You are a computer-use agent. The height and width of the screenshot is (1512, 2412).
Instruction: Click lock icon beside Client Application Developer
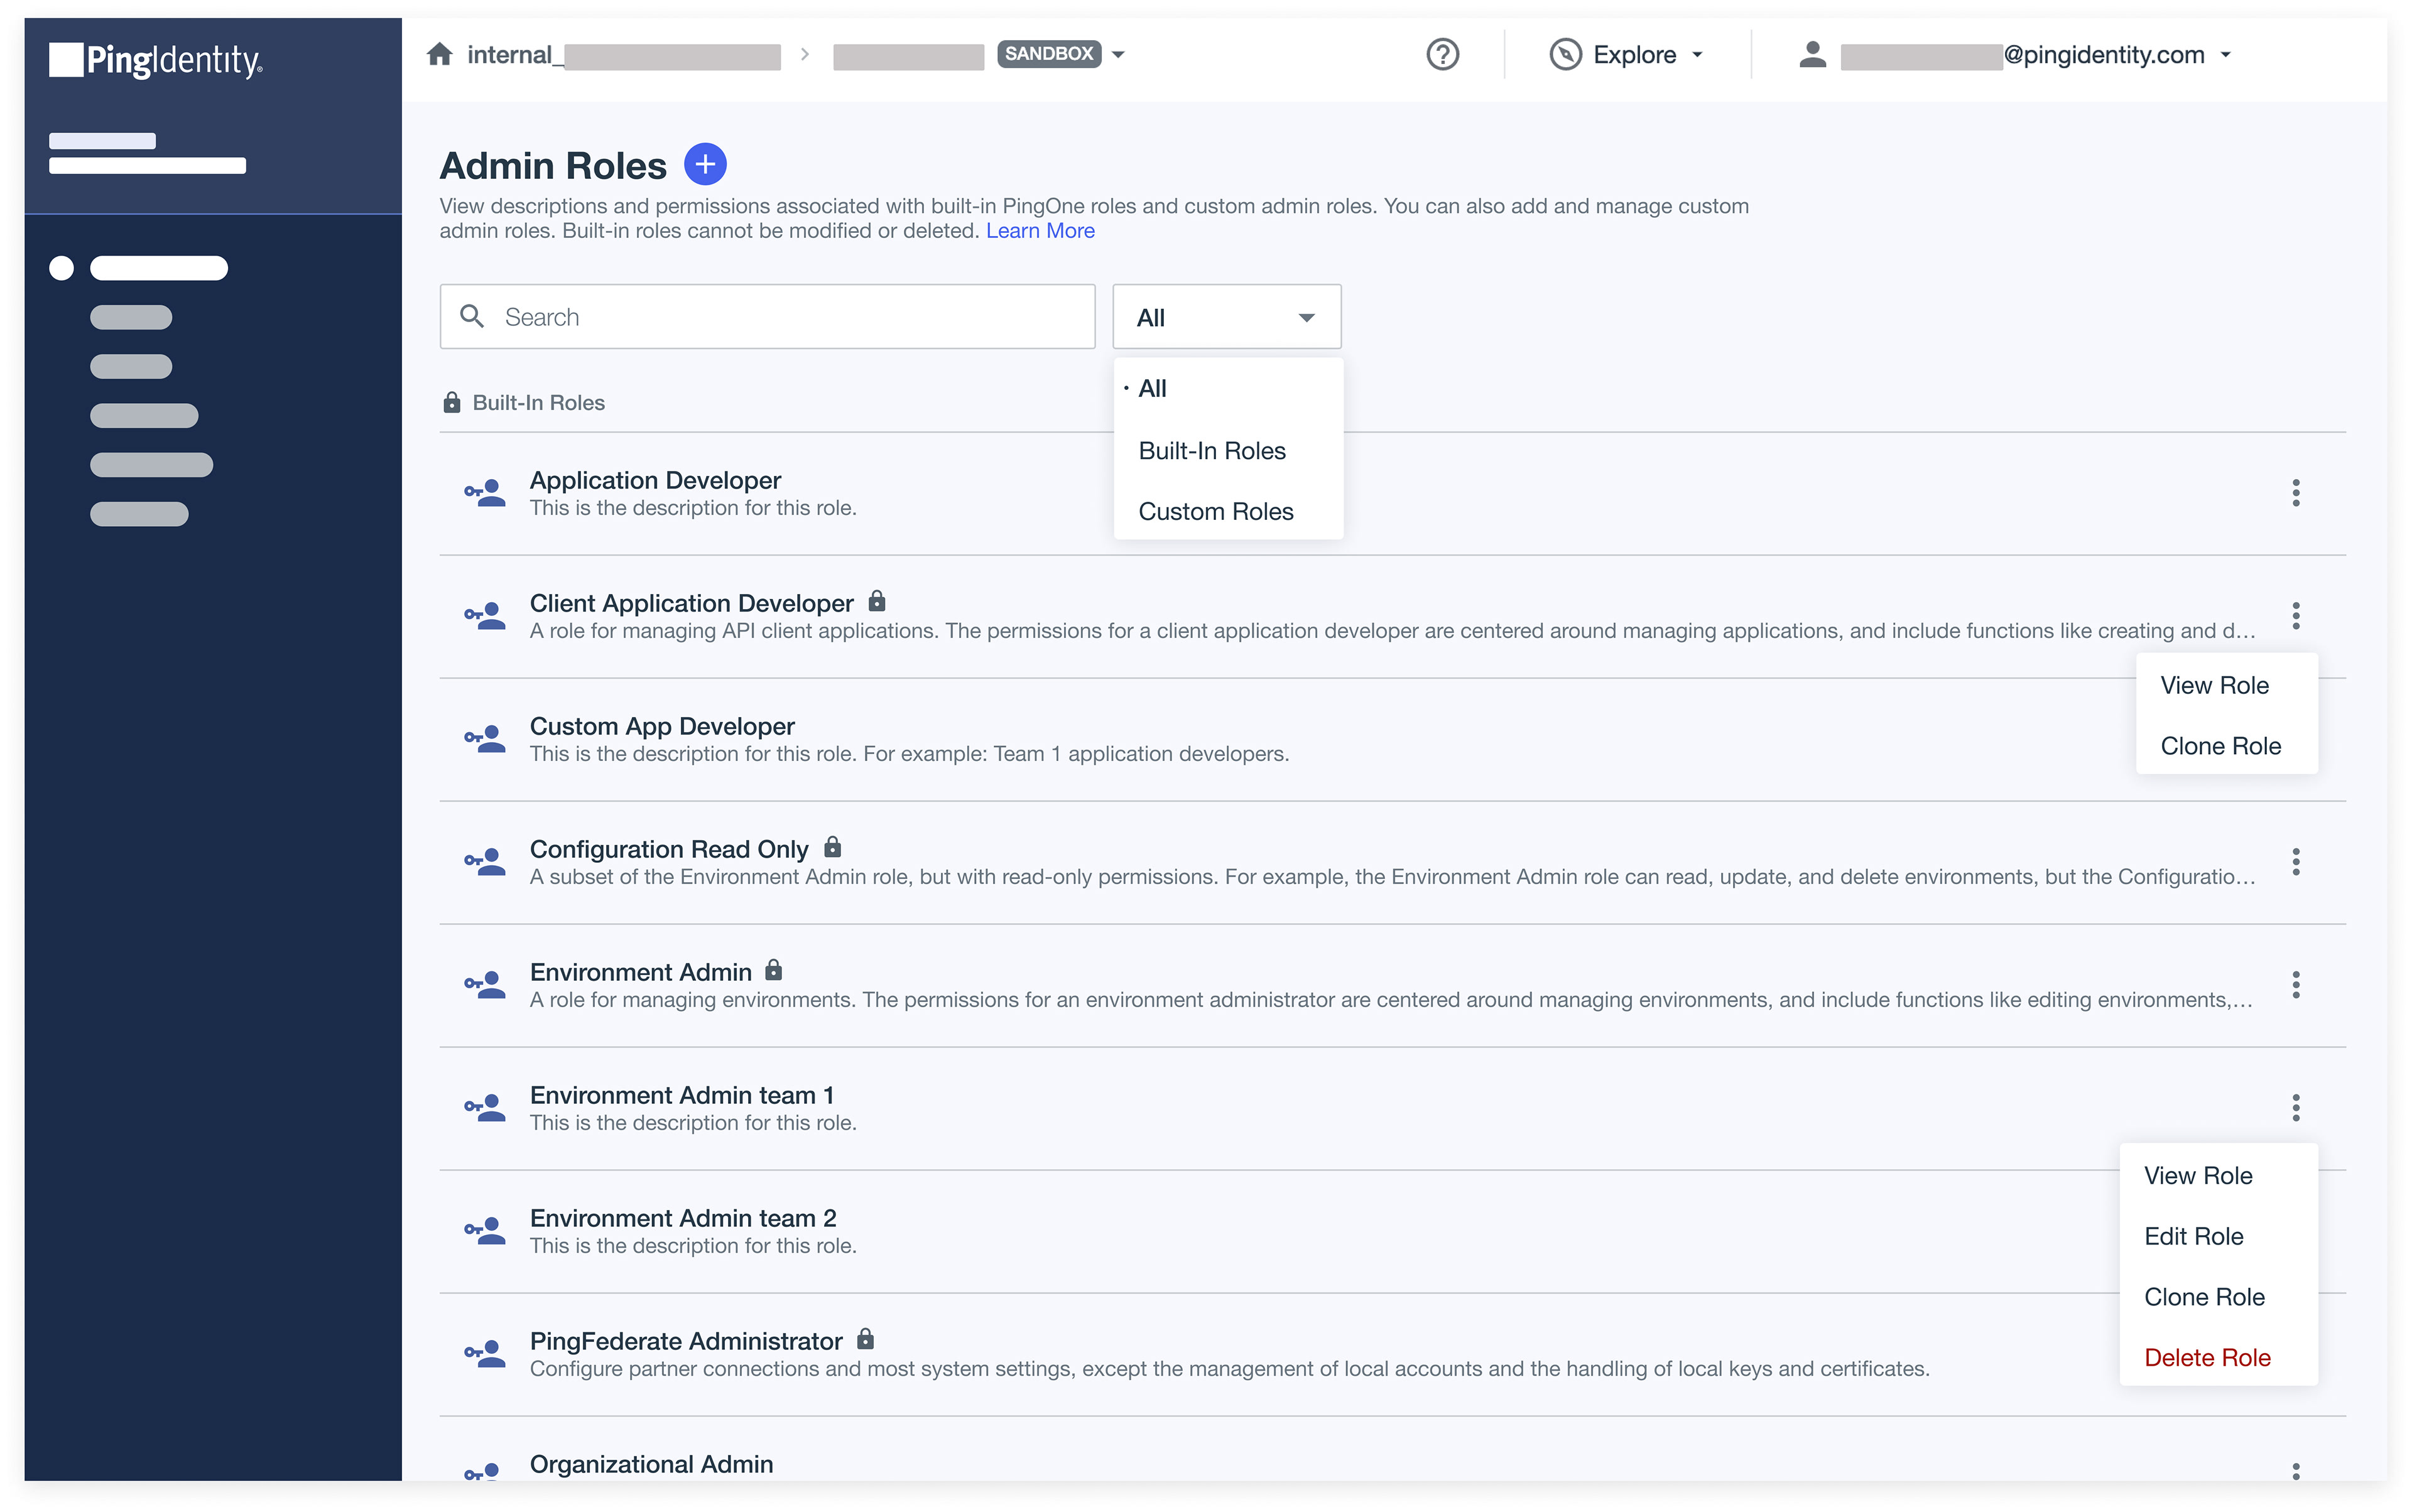pyautogui.click(x=876, y=601)
